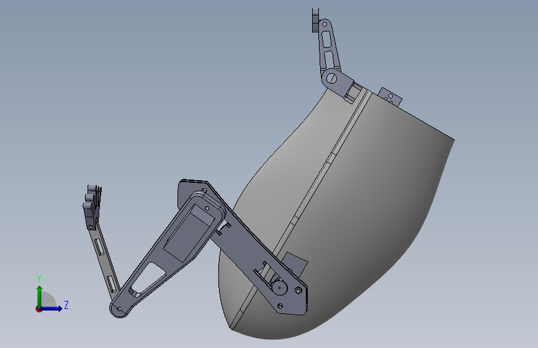Click the red origin ball of the triad

coord(38,309)
